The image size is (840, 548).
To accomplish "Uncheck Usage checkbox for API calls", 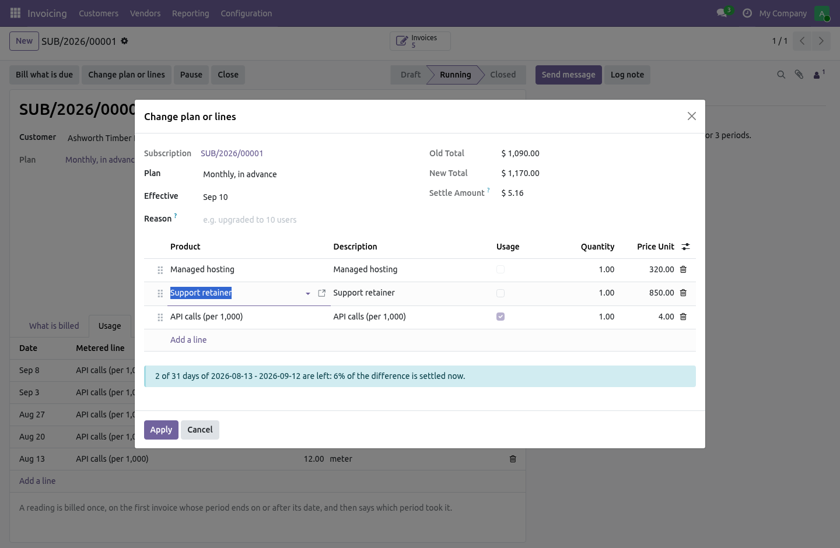I will click(x=501, y=317).
